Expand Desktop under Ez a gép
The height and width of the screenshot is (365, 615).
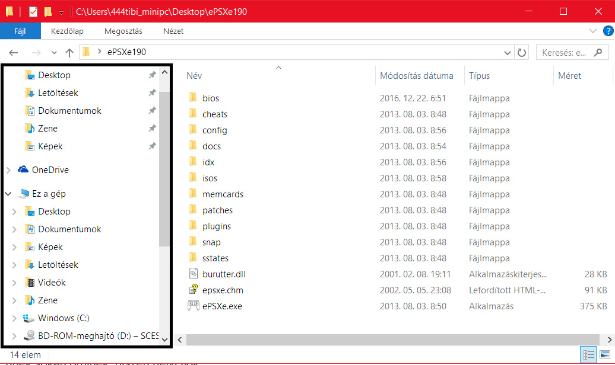coord(14,212)
